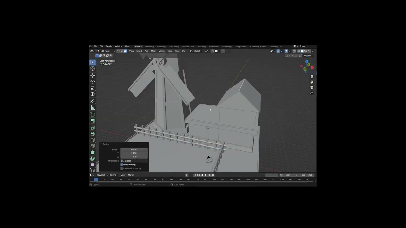Viewport: 406px width, 228px height.
Task: Select the Knife tool
Action: point(93,146)
